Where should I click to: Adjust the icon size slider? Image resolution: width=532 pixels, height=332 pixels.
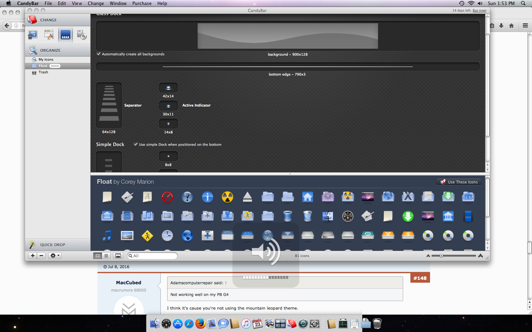(x=441, y=256)
